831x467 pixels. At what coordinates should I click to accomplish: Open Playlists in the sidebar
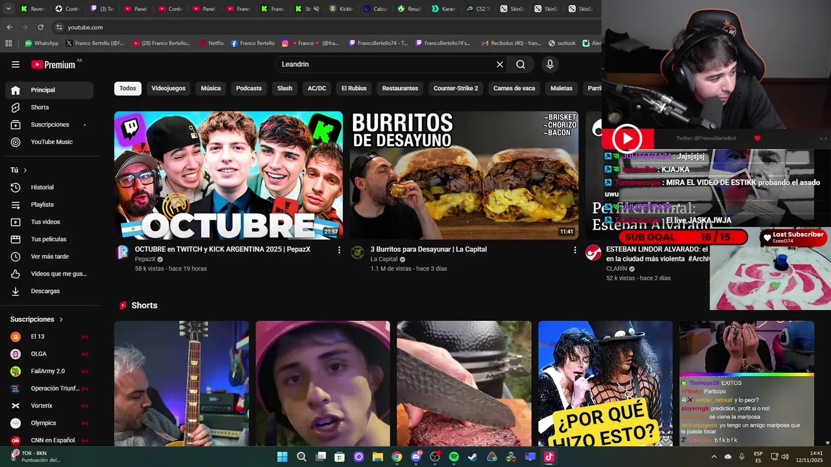[x=49, y=204]
